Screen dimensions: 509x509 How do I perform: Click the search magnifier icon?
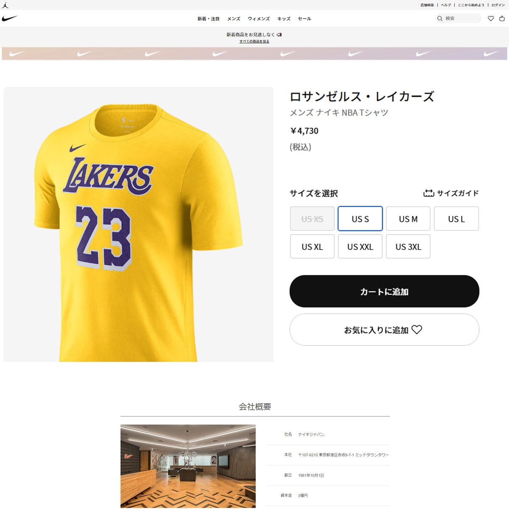click(440, 18)
